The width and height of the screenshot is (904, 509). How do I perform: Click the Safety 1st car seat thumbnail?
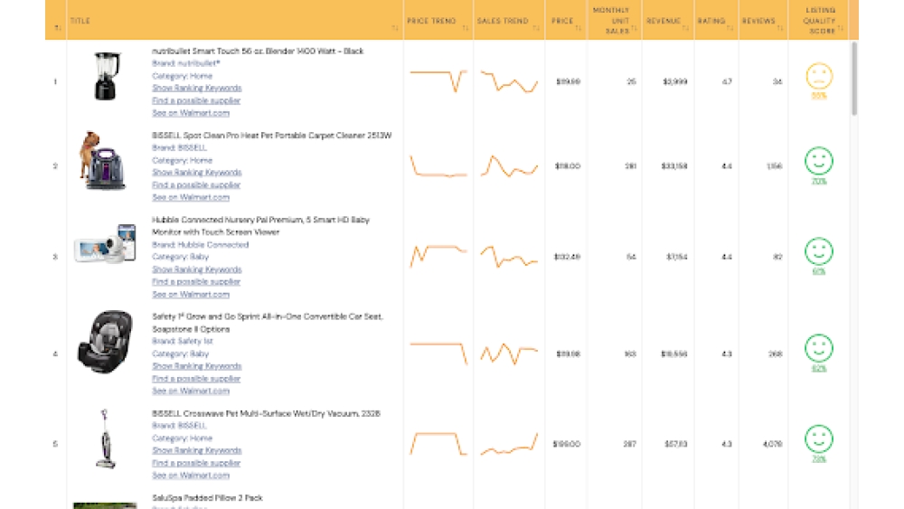tap(104, 341)
